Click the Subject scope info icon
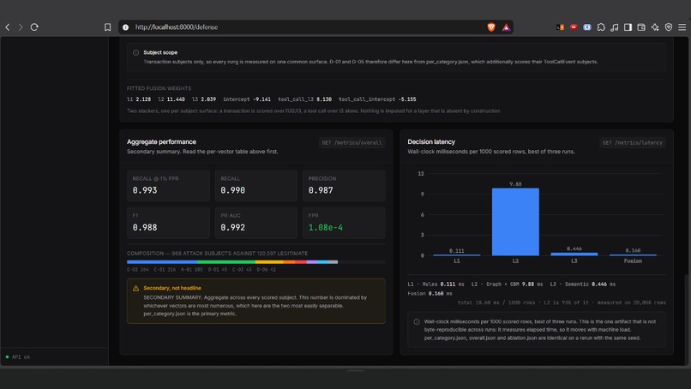The image size is (691, 389). [x=135, y=52]
